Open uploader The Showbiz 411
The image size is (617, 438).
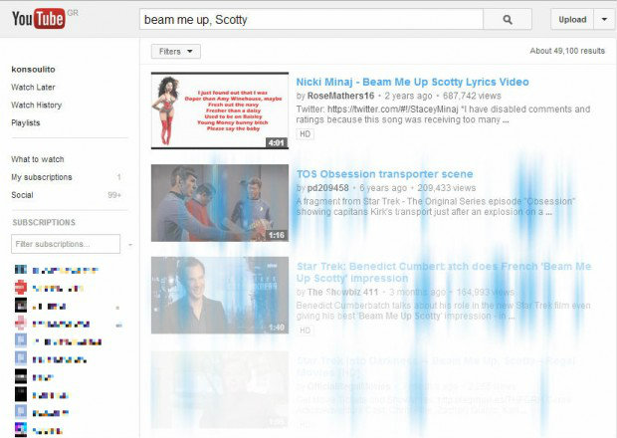(x=342, y=292)
